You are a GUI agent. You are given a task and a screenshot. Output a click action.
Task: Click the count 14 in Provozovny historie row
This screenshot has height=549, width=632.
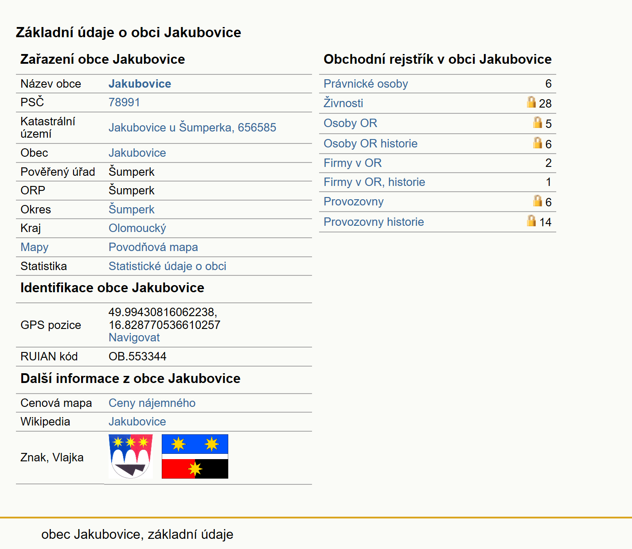point(545,222)
